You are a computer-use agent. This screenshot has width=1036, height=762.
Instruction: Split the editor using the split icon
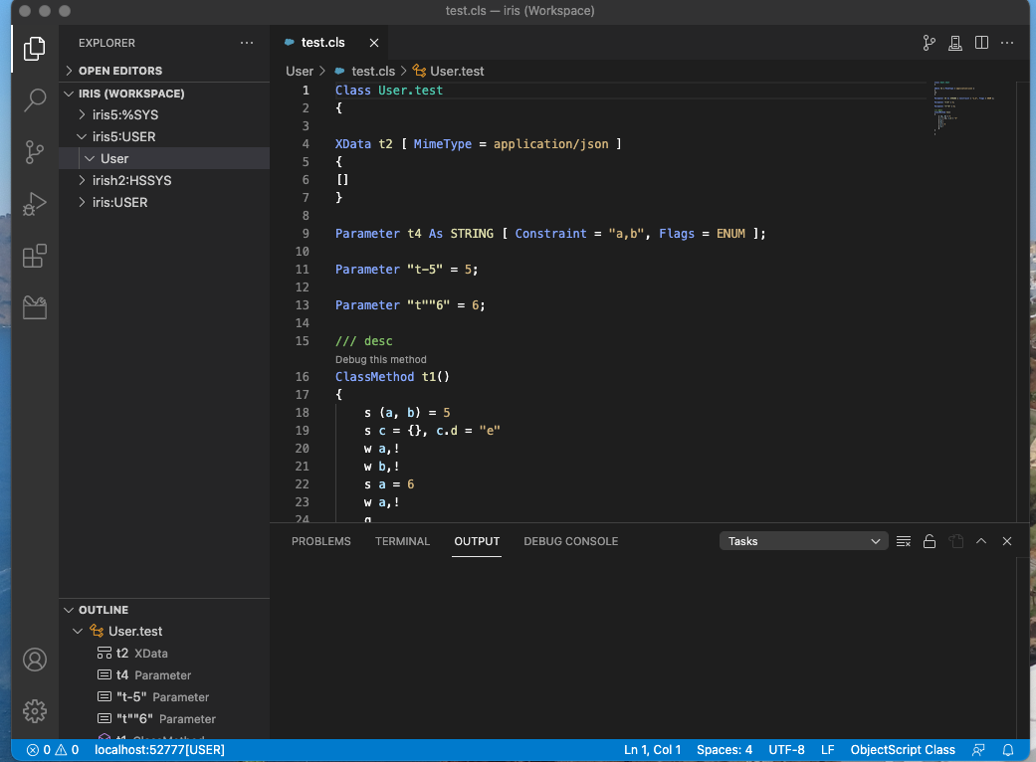981,43
